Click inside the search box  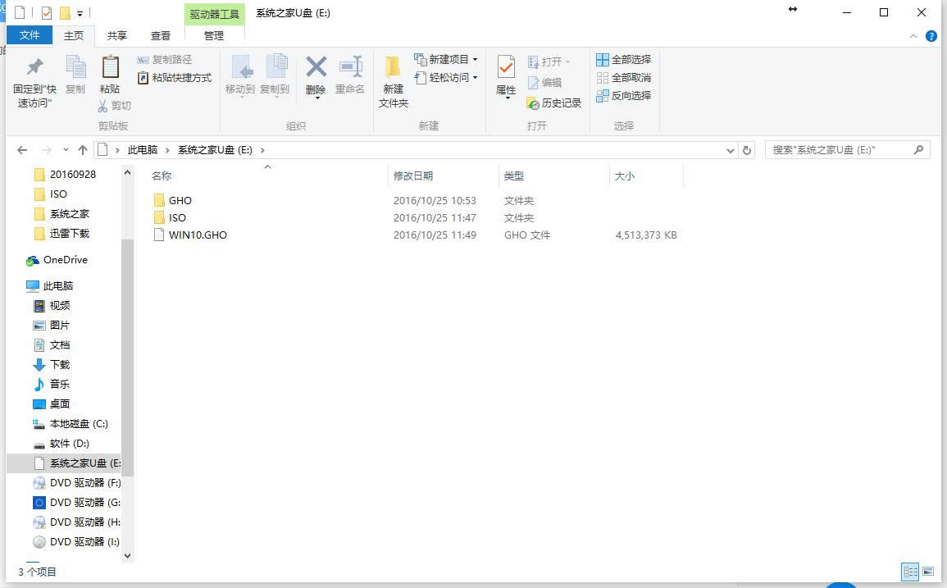pyautogui.click(x=836, y=150)
